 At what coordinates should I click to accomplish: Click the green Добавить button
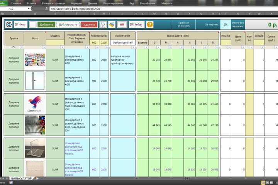[46, 24]
